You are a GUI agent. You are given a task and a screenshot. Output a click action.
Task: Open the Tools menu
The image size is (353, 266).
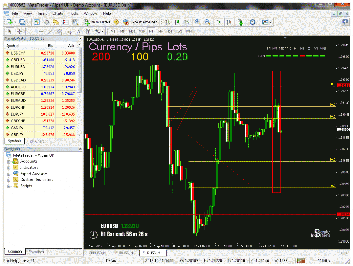tap(73, 13)
